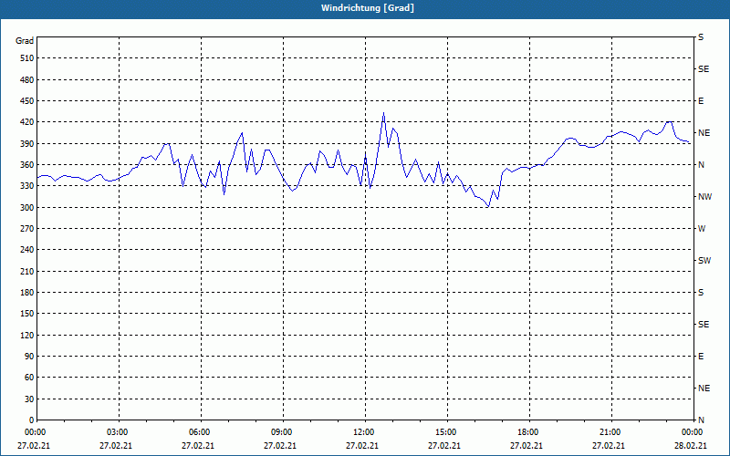Click the NW compass direction label
Viewport: 730px width, 456px height.
tap(704, 197)
